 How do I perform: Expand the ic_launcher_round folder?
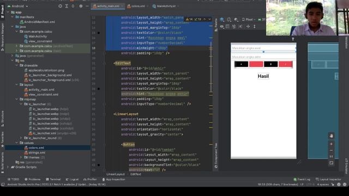(21, 138)
